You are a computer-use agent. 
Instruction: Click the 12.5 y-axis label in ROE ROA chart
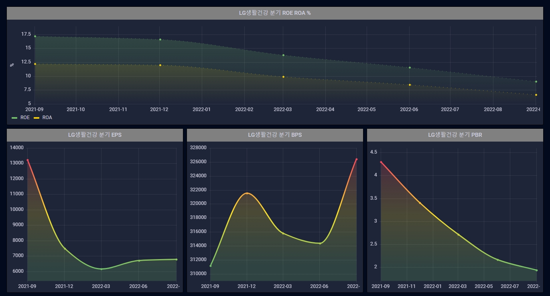pos(26,62)
